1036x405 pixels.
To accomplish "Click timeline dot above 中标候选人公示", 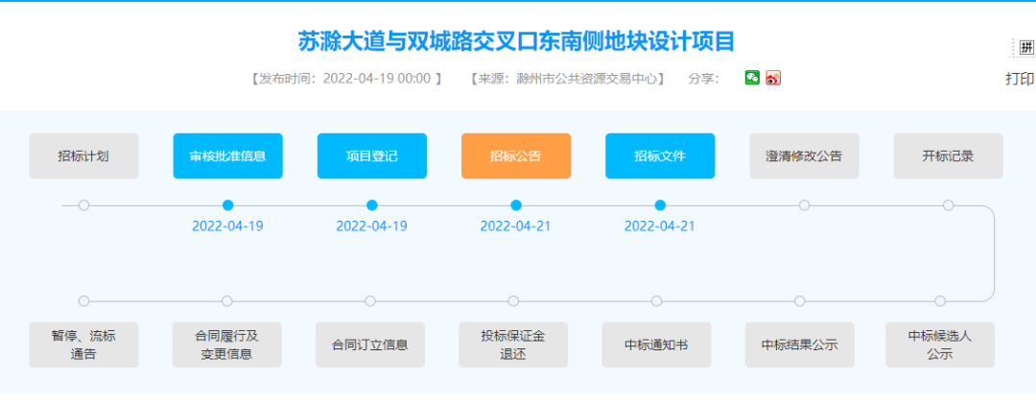I will 940,301.
